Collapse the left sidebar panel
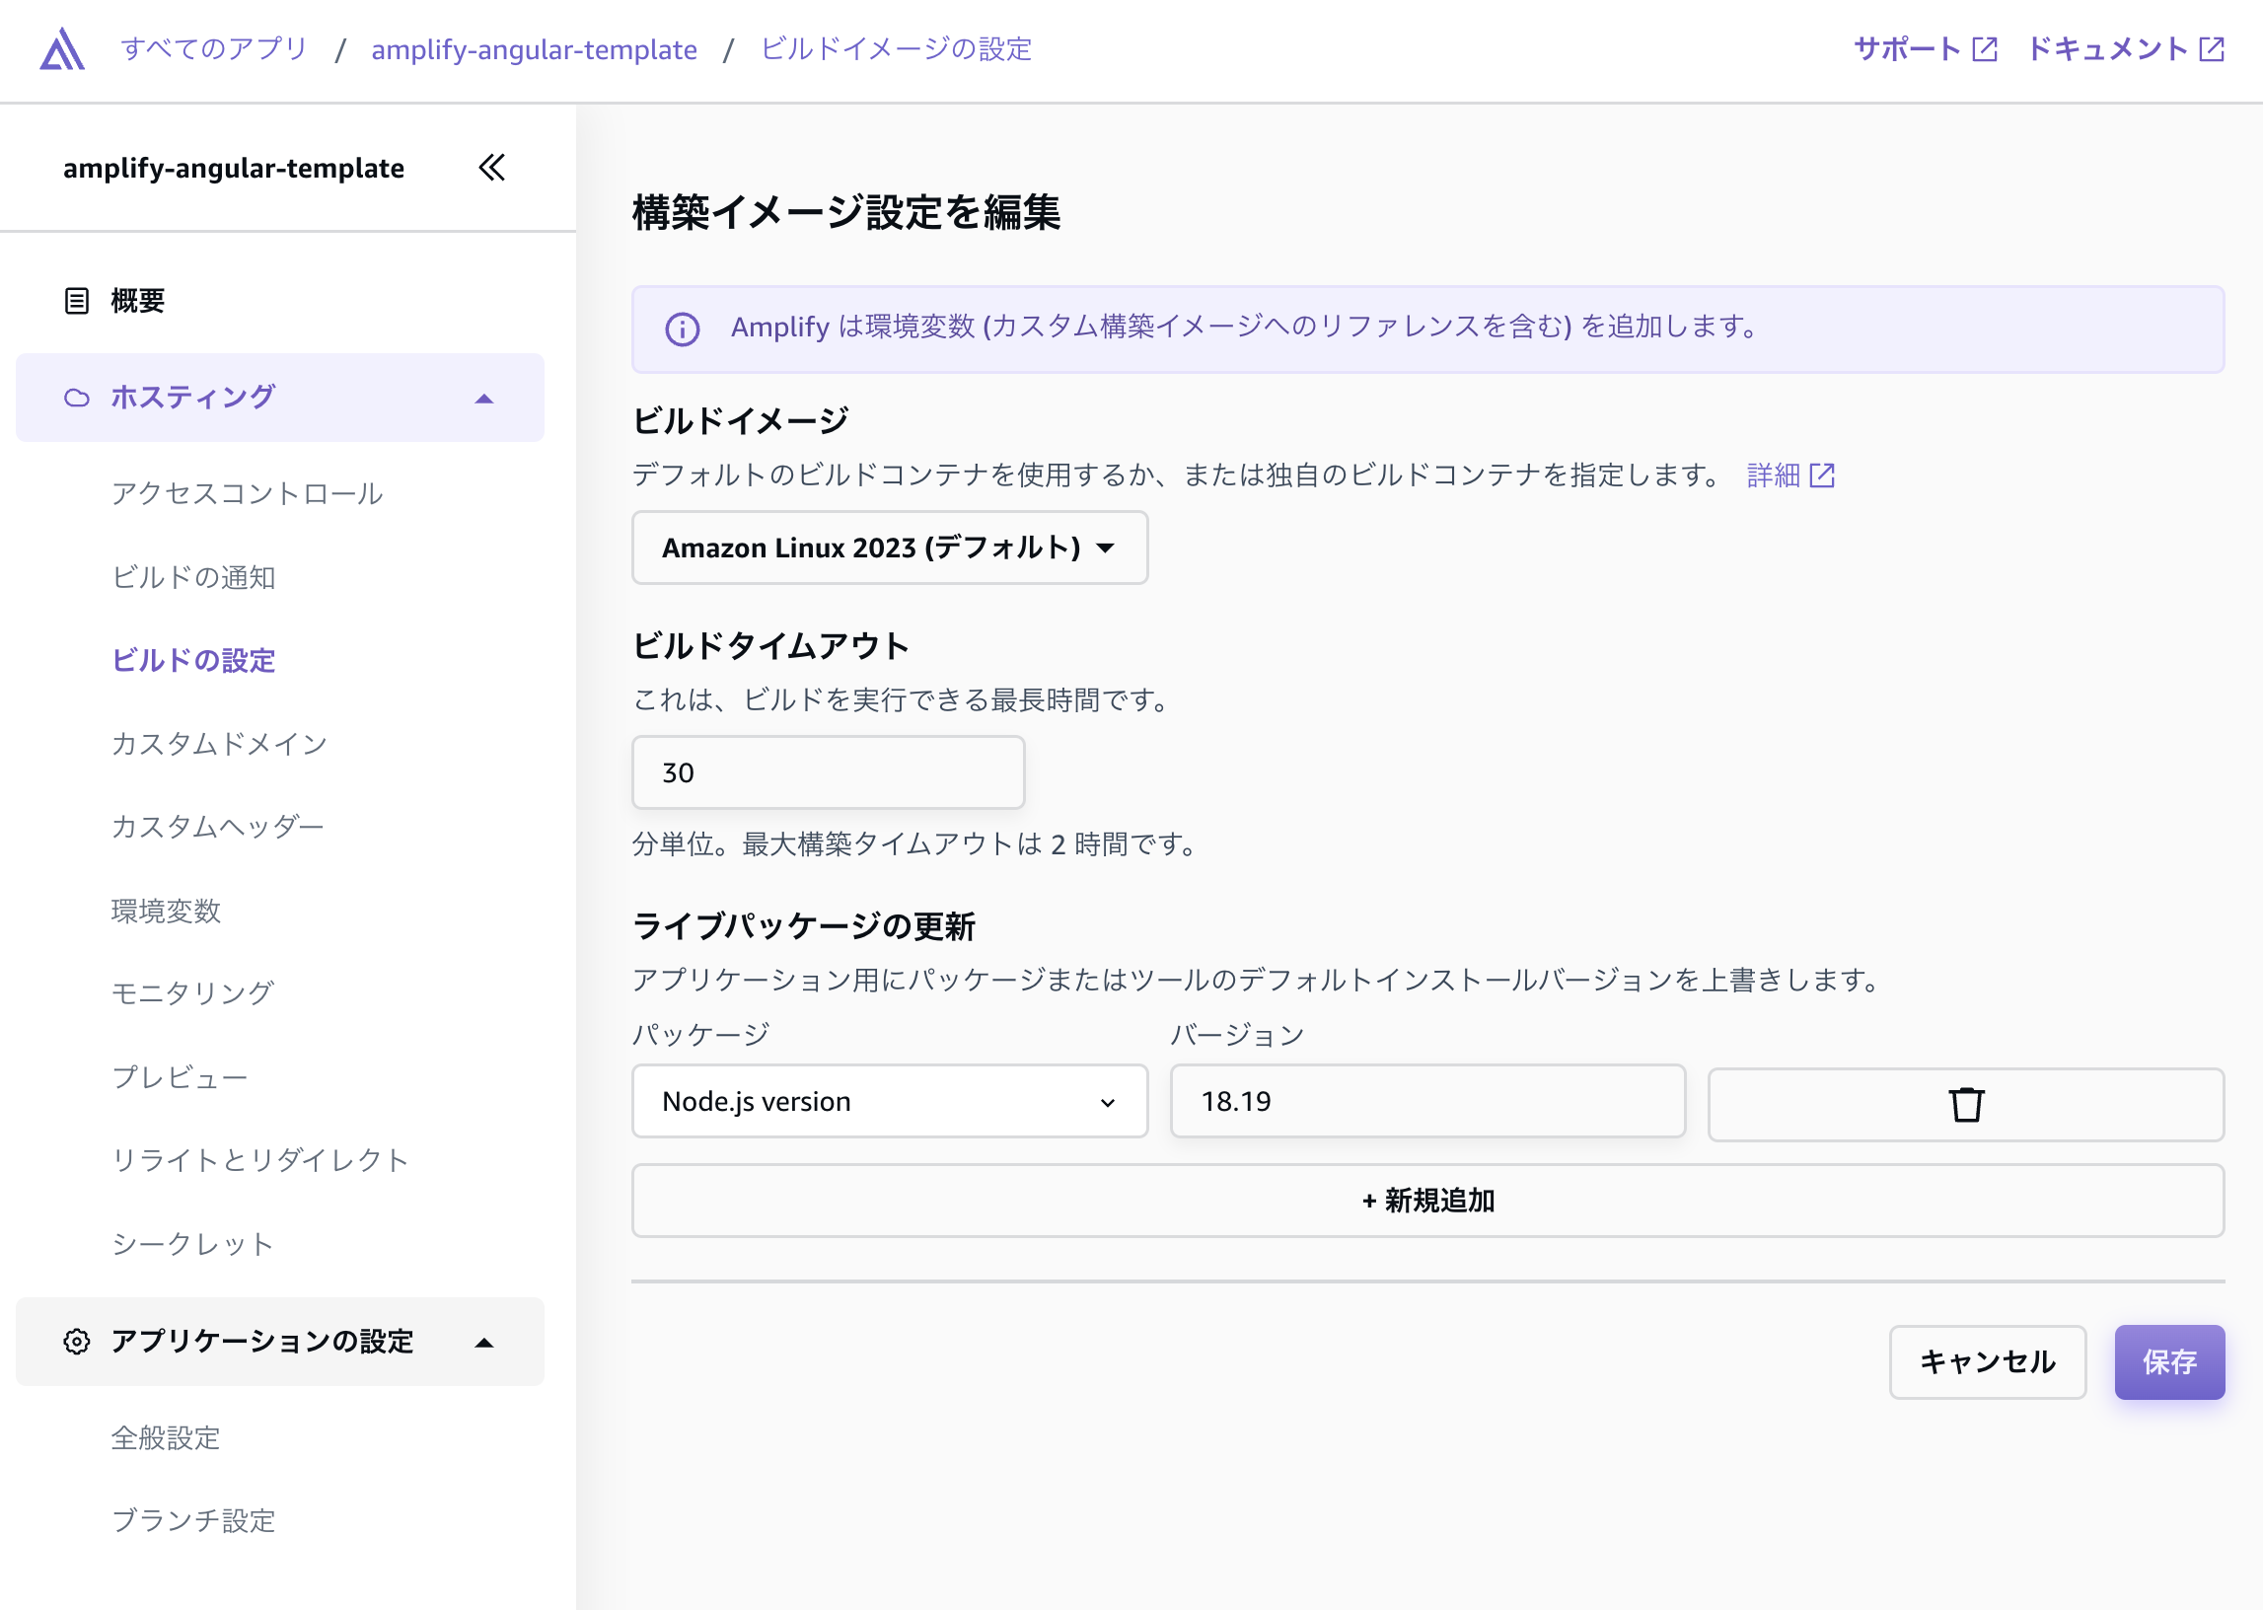This screenshot has height=1610, width=2263. (x=490, y=168)
